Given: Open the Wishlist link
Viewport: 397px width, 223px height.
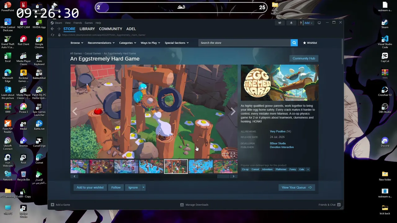Looking at the screenshot, I should (x=310, y=43).
